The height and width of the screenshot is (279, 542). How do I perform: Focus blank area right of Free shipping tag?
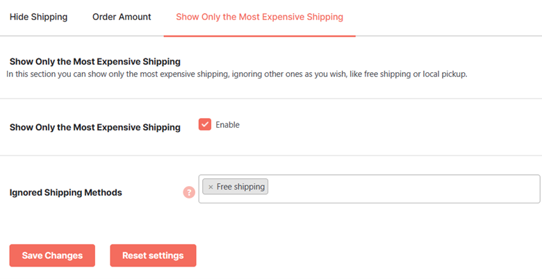point(403,189)
